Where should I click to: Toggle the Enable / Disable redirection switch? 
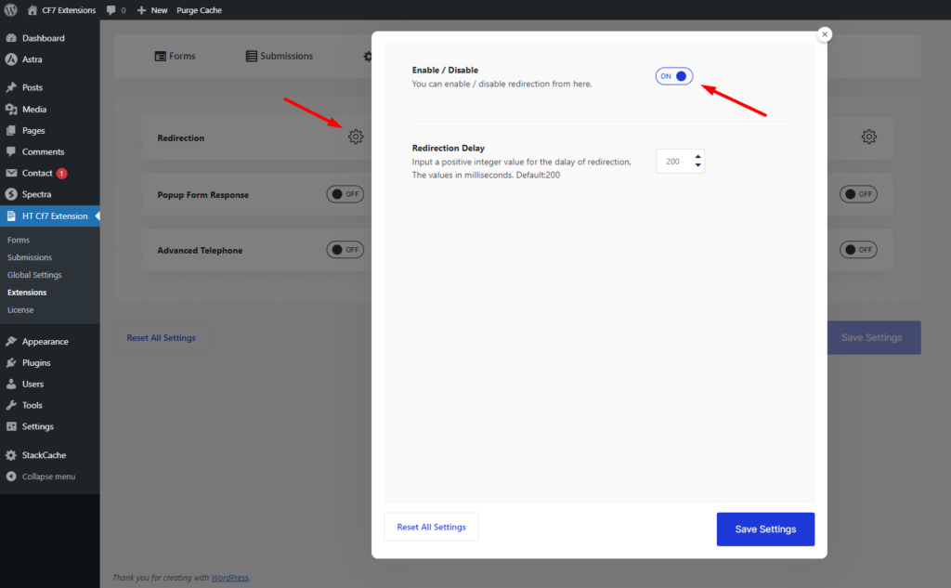pyautogui.click(x=674, y=76)
